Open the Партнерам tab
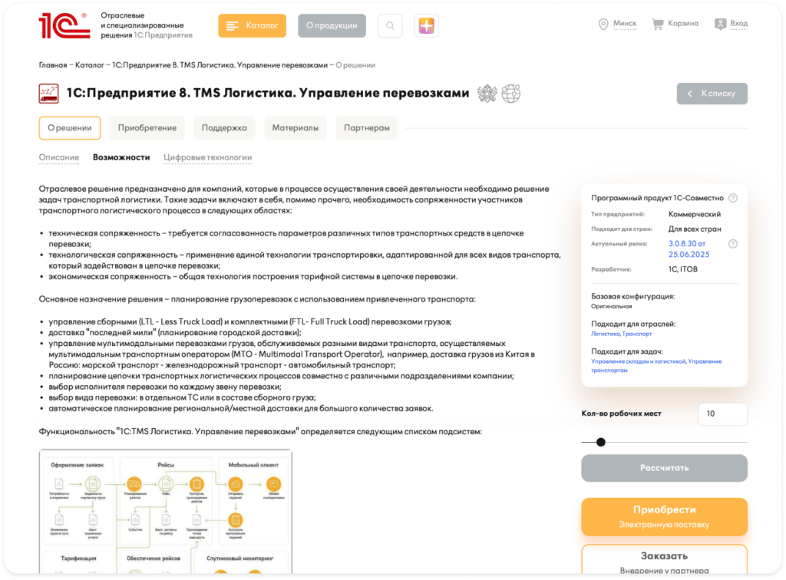 [x=366, y=127]
